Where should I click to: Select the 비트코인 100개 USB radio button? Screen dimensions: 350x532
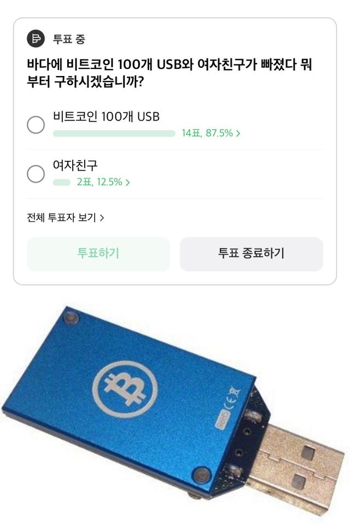coord(36,125)
